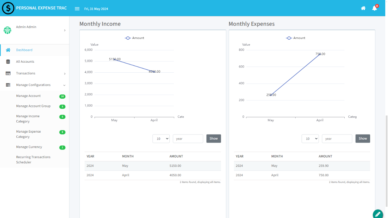Click Show button under Monthly Income

[x=213, y=139]
